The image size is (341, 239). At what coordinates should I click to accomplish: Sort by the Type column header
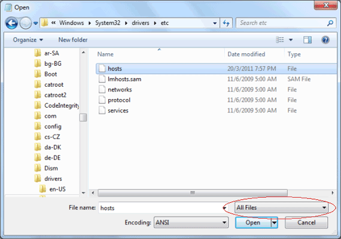tap(294, 54)
